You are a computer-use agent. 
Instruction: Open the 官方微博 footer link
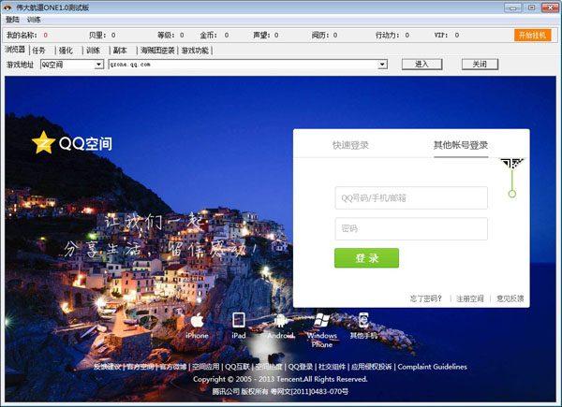coord(173,367)
